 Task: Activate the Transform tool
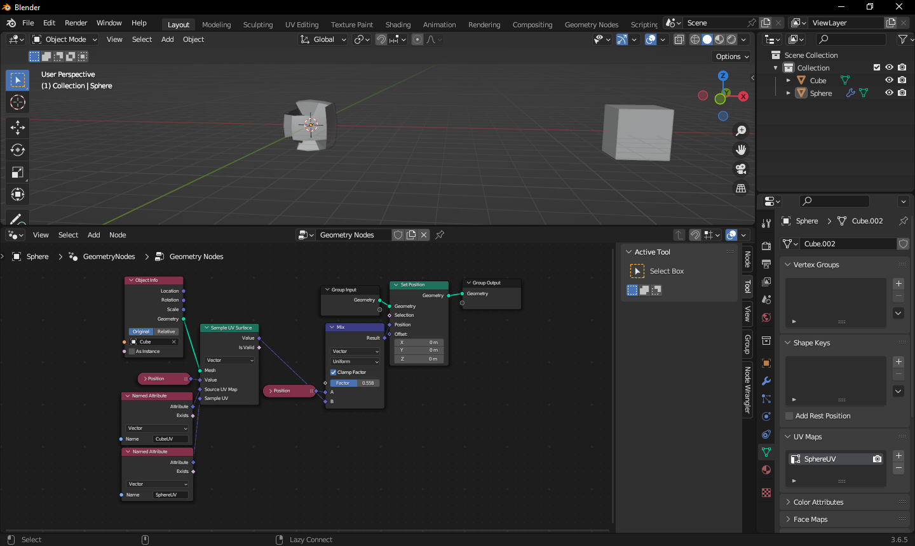click(18, 194)
